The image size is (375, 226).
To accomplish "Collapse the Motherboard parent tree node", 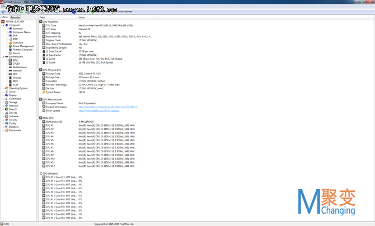I will click(3, 57).
